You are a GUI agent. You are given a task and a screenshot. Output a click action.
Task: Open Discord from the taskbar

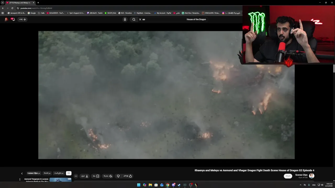click(173, 185)
